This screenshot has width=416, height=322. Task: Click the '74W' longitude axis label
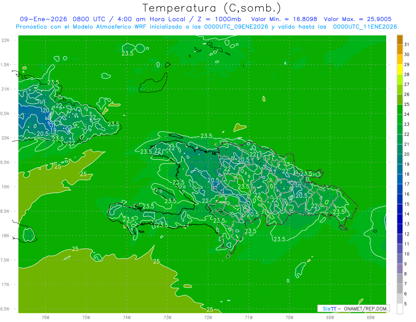click(127, 317)
